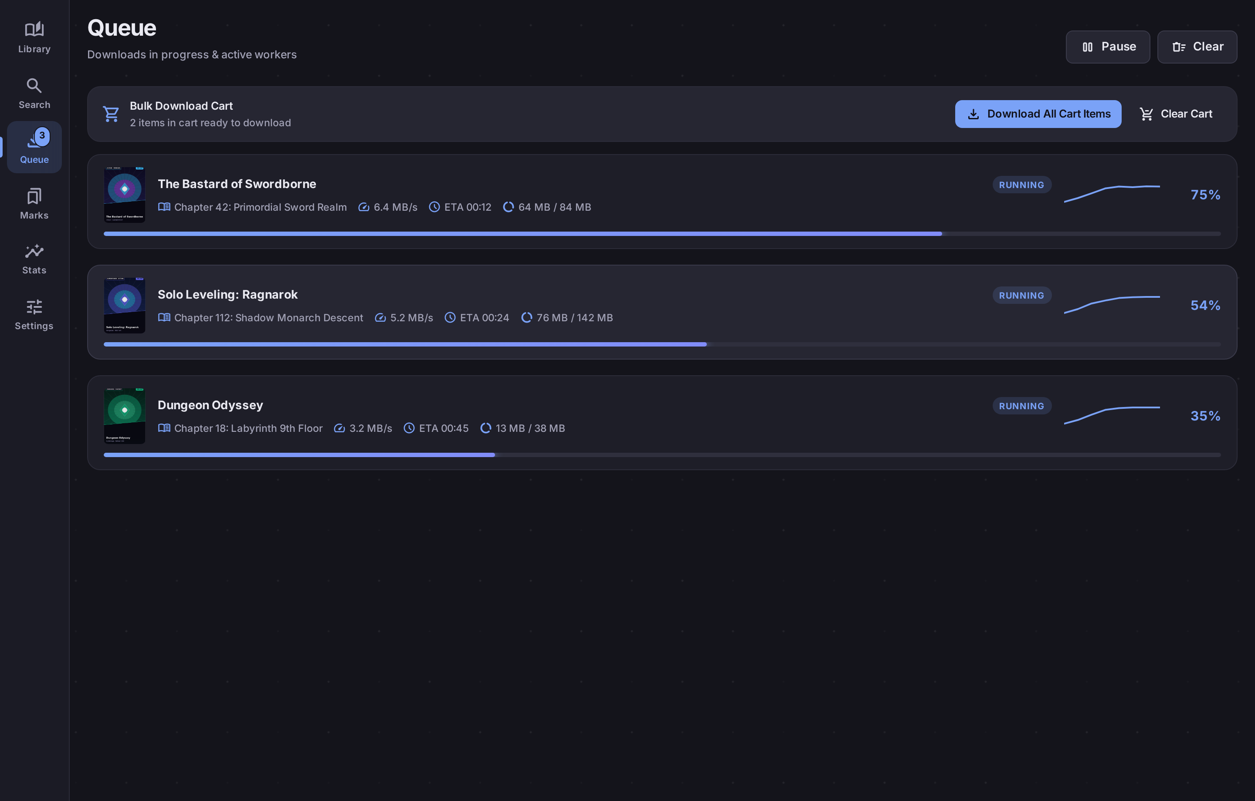Click the 'Queue' page heading

122,27
